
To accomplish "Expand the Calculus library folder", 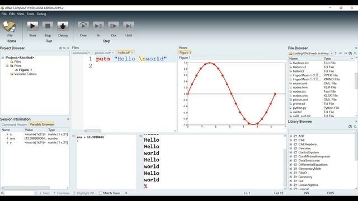I will click(291, 149).
